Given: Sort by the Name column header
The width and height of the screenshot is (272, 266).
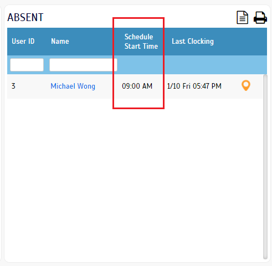Looking at the screenshot, I should click(x=60, y=41).
